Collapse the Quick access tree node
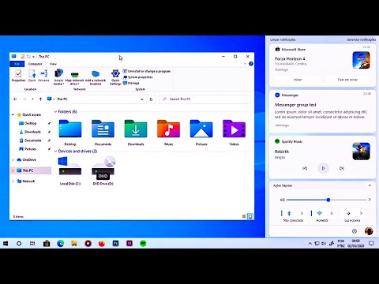Screen dimensions: 379x284 click(x=13, y=114)
